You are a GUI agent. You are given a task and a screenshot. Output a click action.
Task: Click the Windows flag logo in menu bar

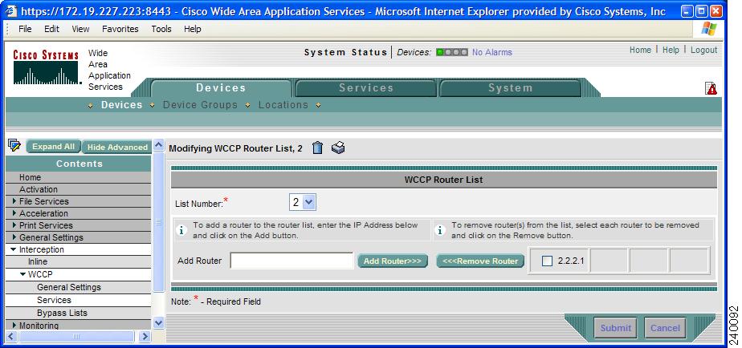click(709, 29)
